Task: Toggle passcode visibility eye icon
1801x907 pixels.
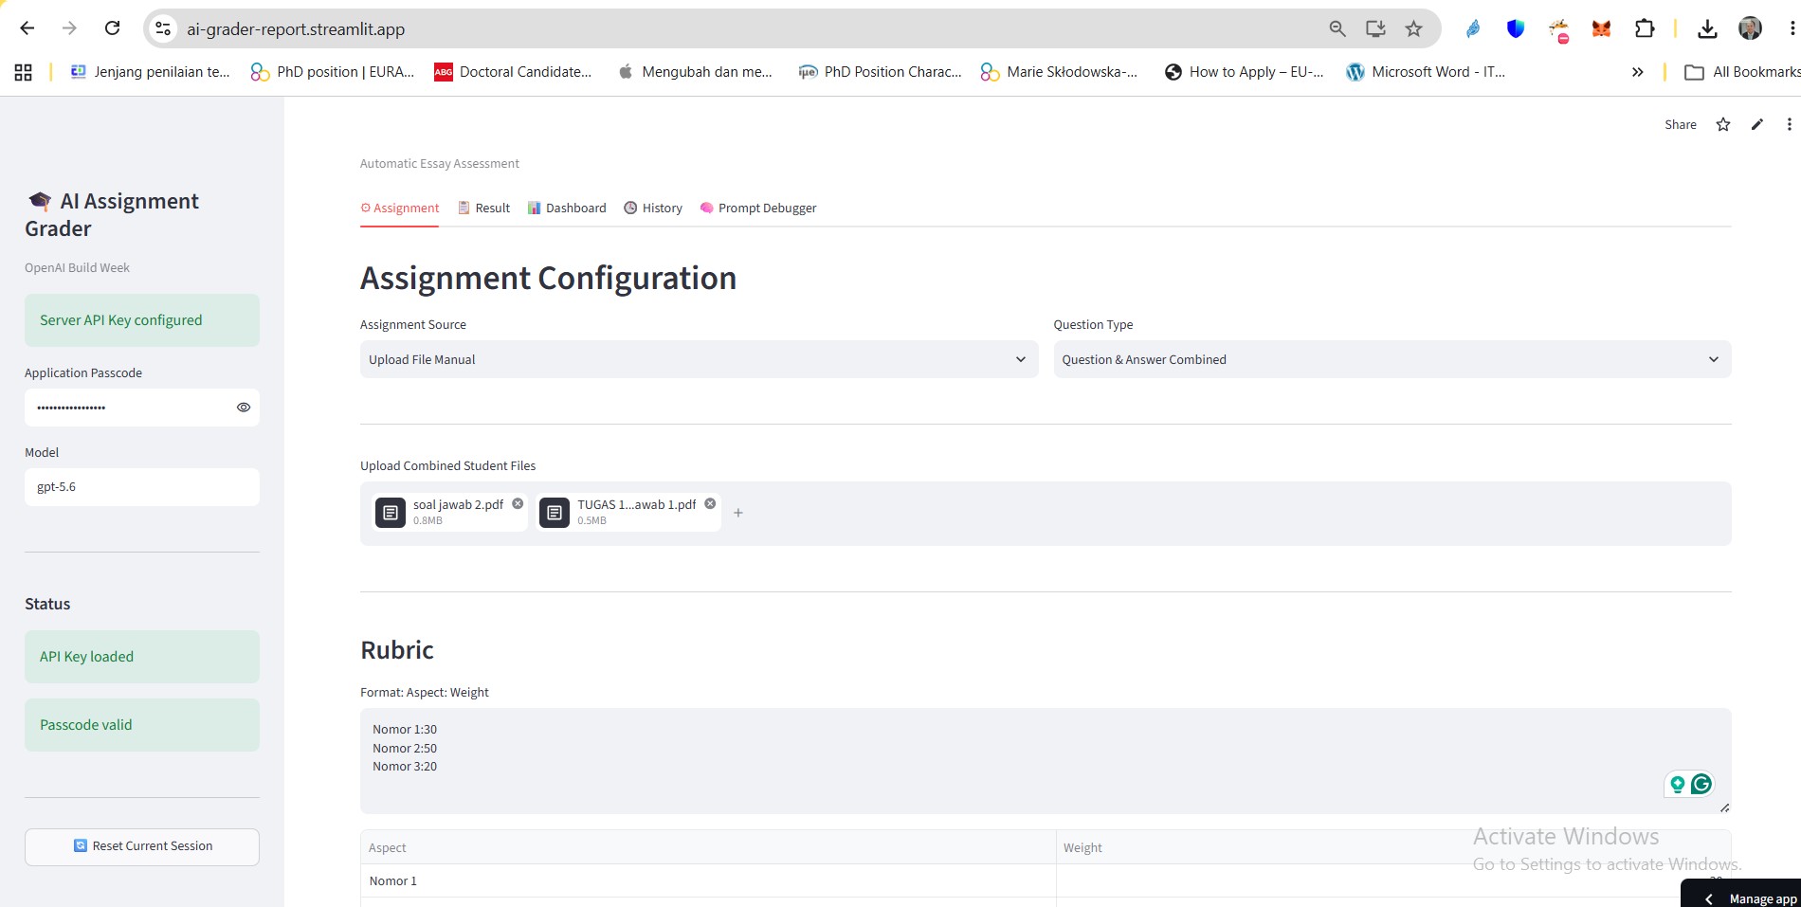Action: (244, 408)
